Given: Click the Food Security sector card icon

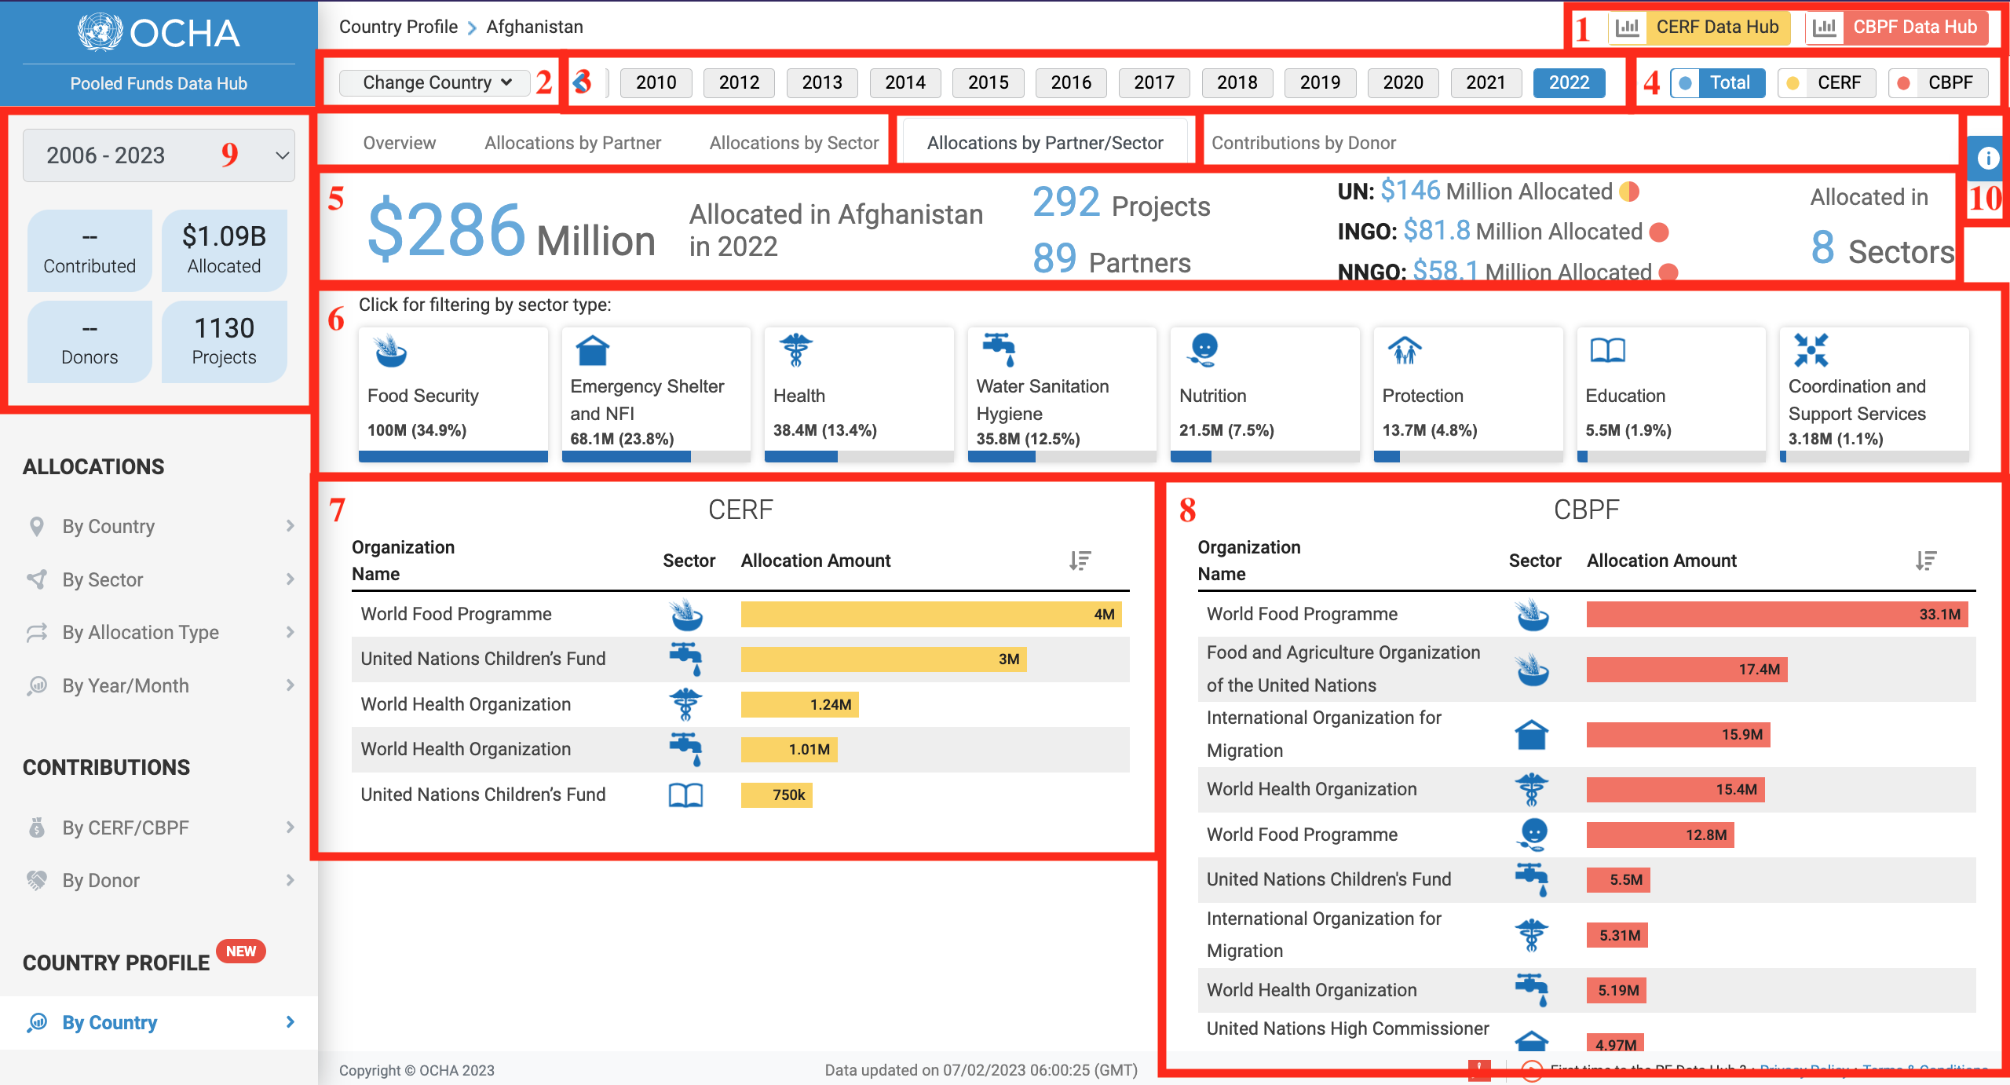Looking at the screenshot, I should [390, 350].
